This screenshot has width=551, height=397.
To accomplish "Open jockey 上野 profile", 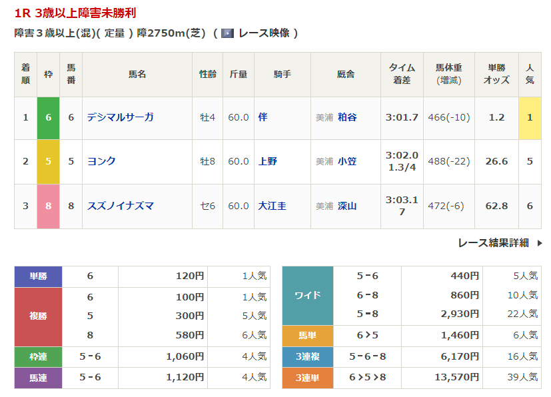I will (x=268, y=161).
